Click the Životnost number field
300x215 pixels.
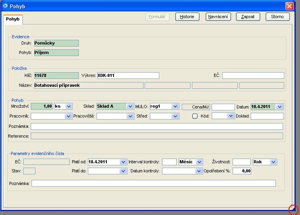pos(241,162)
